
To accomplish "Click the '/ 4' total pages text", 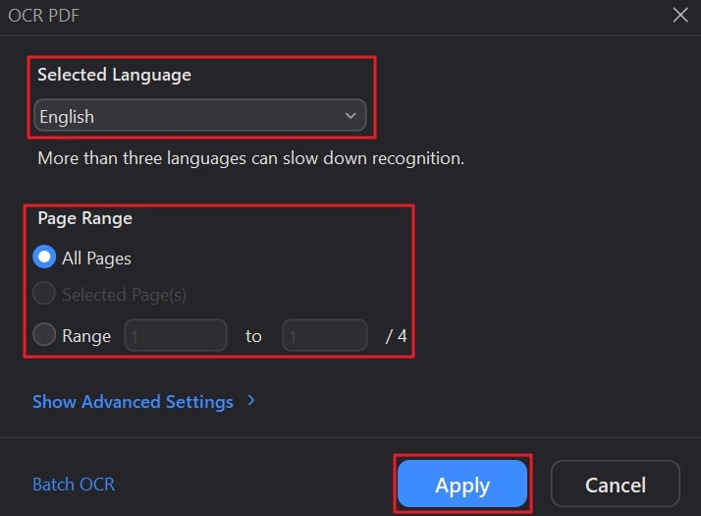I will point(396,336).
